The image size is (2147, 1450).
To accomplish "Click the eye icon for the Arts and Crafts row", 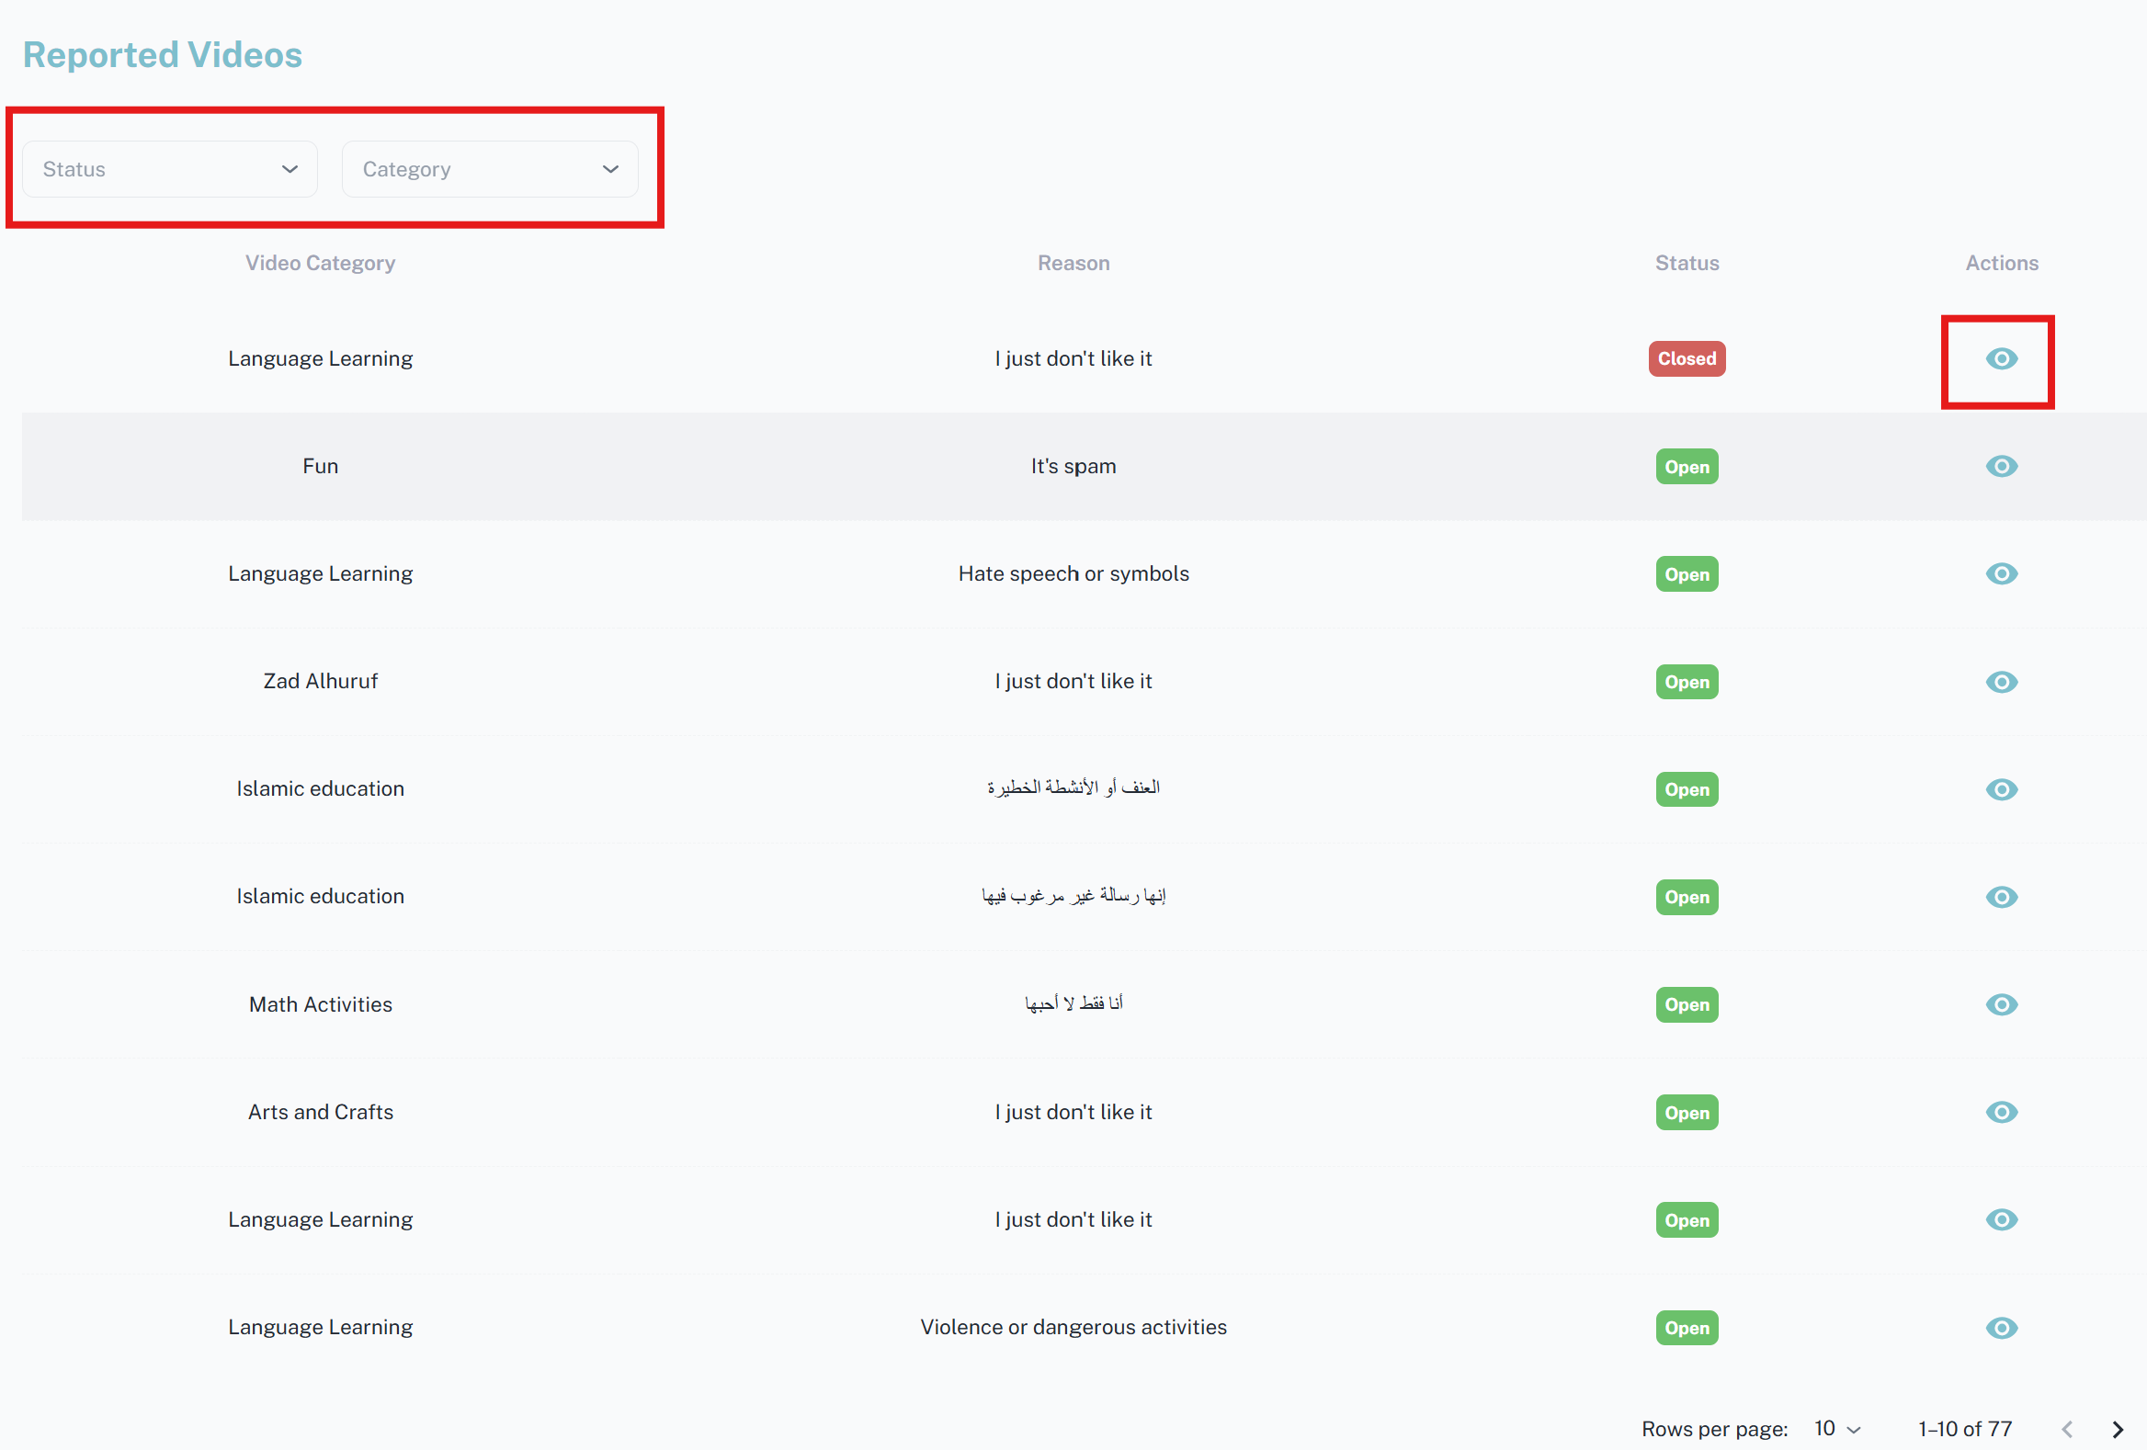I will (2000, 1112).
